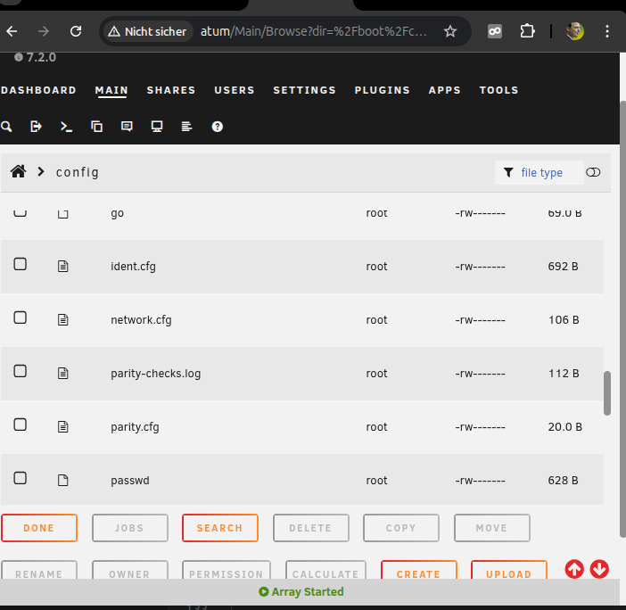Open the Apps menu
This screenshot has height=610, width=626.
coord(444,90)
